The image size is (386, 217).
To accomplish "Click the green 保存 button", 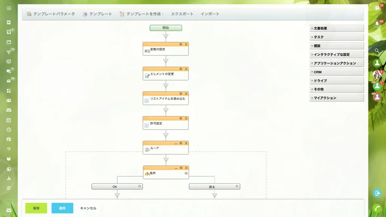I will coord(36,208).
